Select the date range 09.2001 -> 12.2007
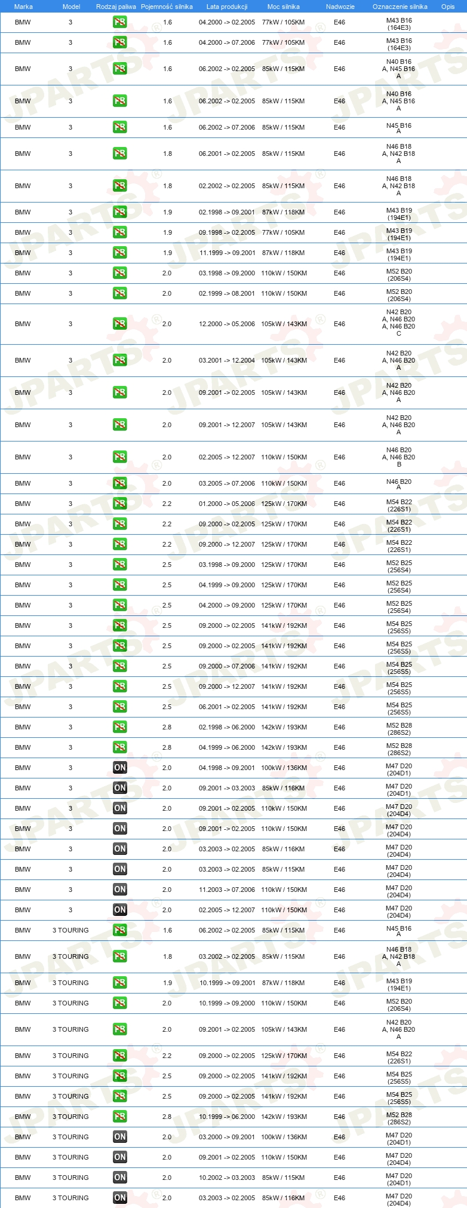Image resolution: width=467 pixels, height=1208 pixels. point(227,425)
